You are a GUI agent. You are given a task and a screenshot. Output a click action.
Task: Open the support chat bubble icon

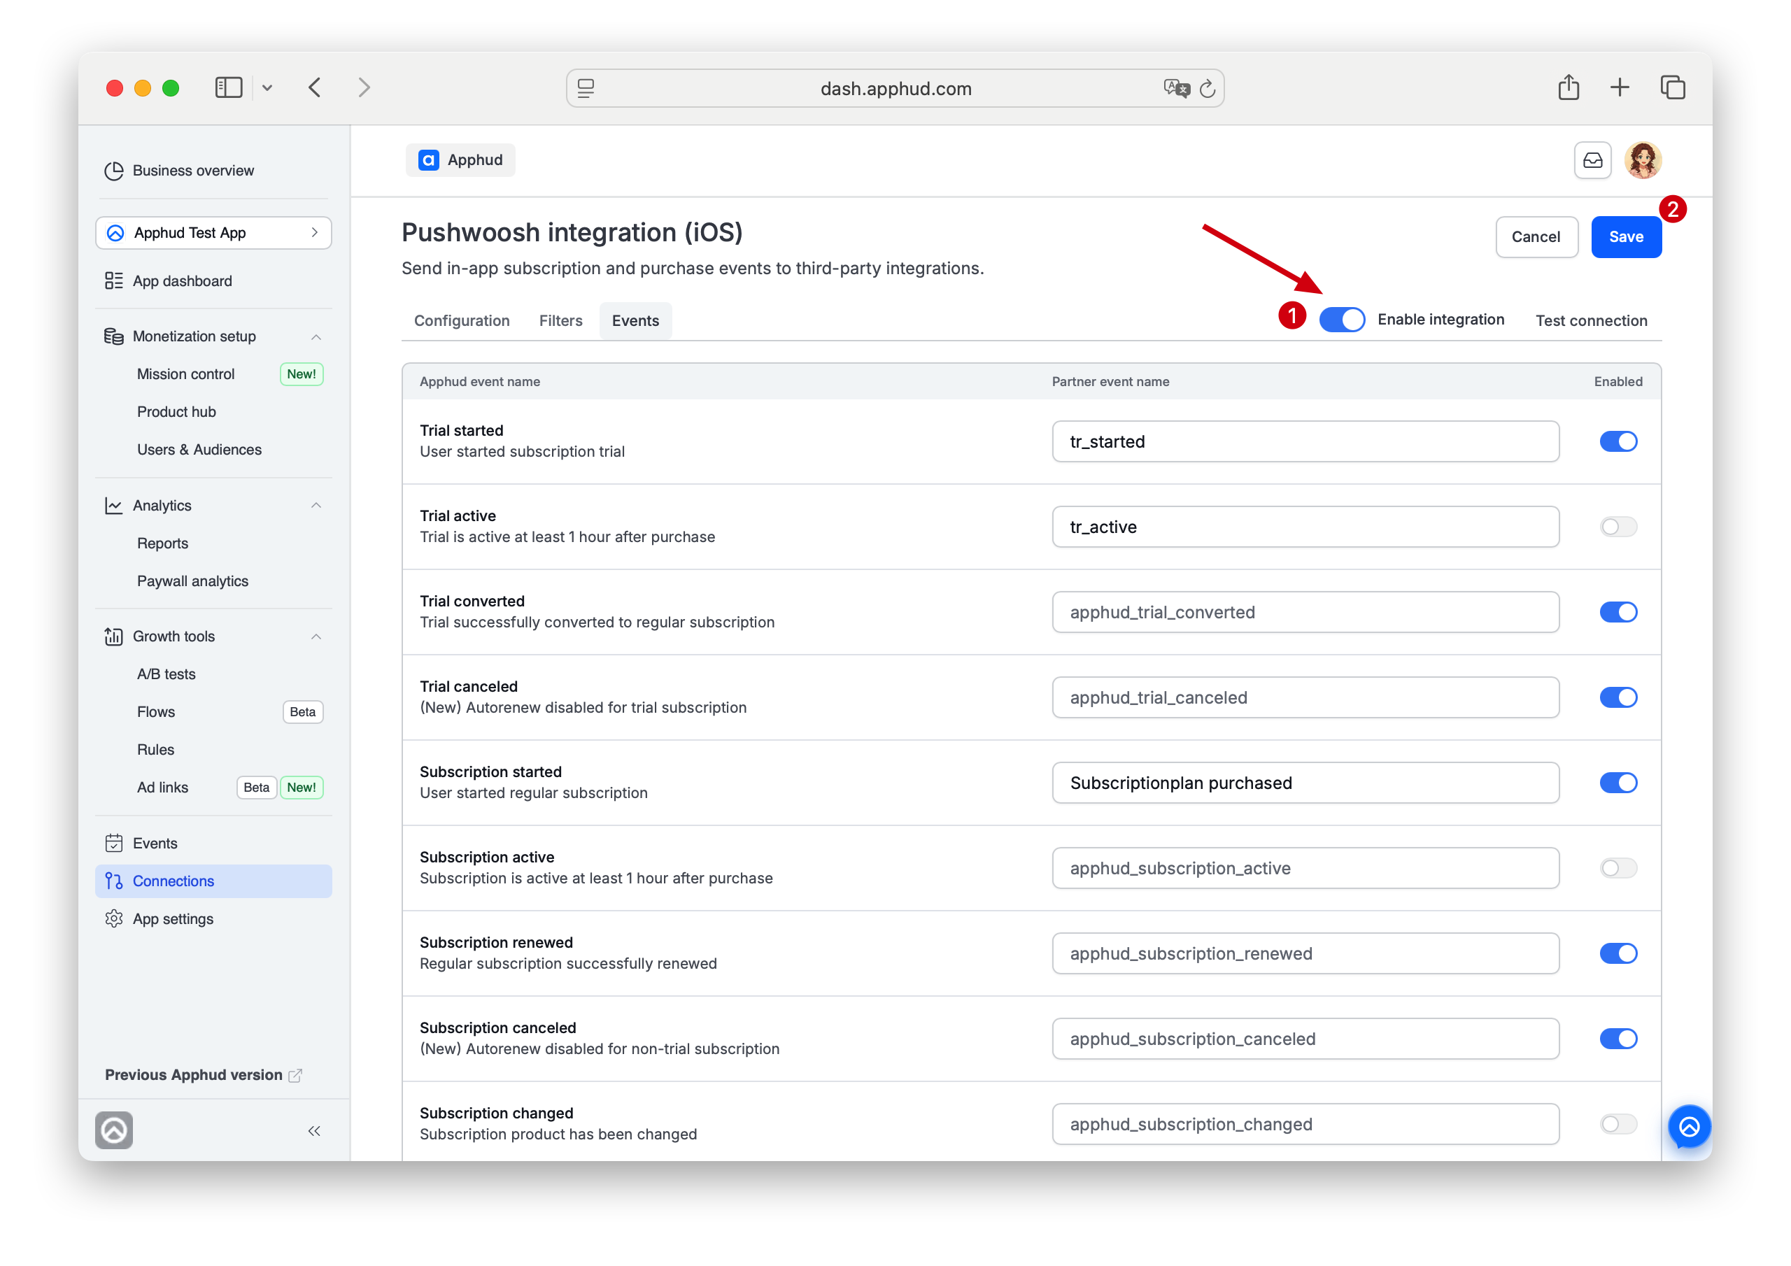click(1689, 1126)
